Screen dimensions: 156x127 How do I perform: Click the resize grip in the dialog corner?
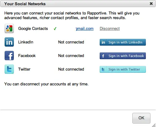coord(154,125)
